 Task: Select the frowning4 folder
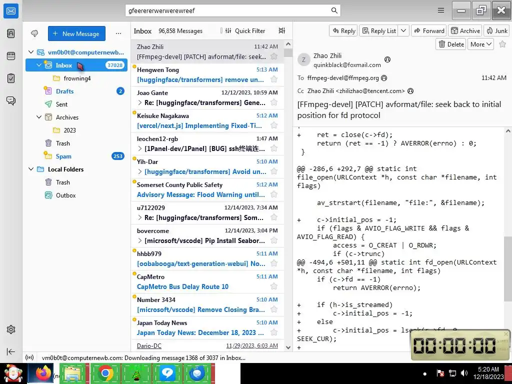[x=76, y=78]
